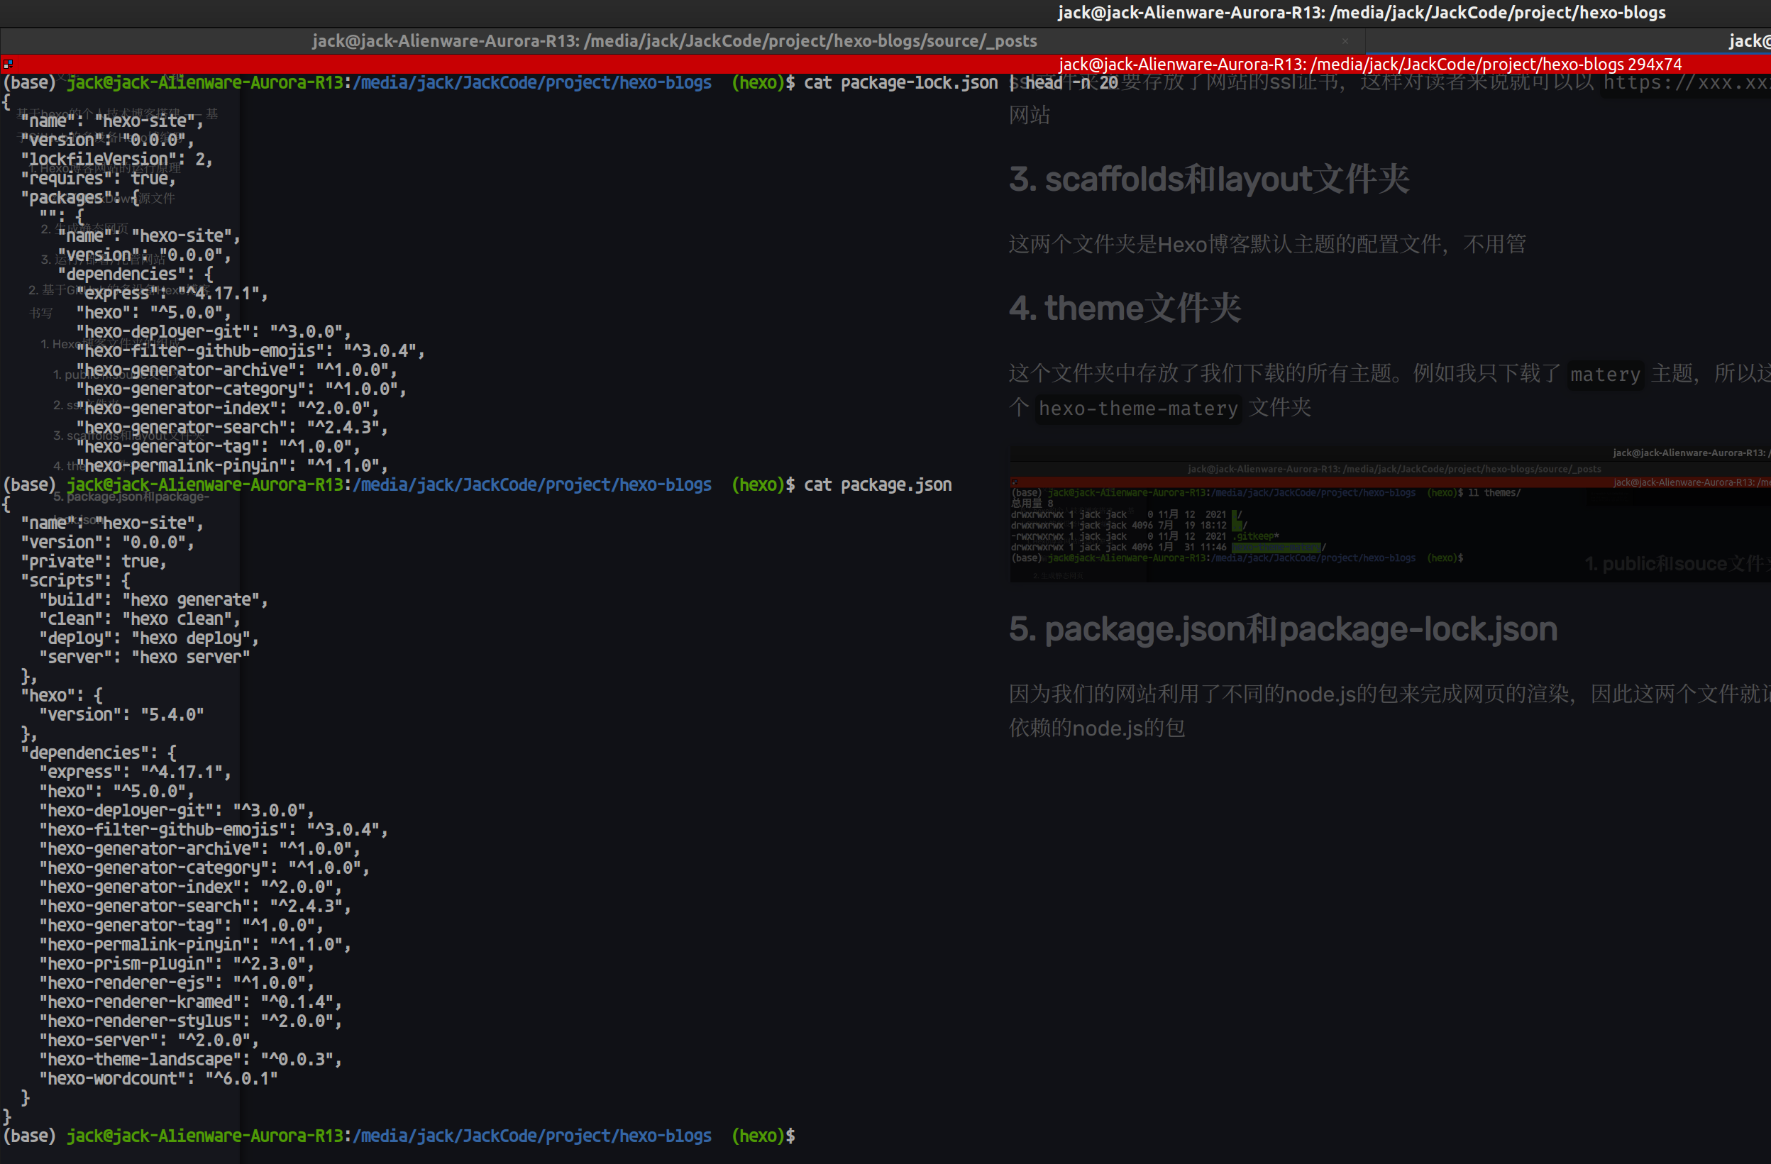Click the 'matery' inline code in background page

[1605, 374]
